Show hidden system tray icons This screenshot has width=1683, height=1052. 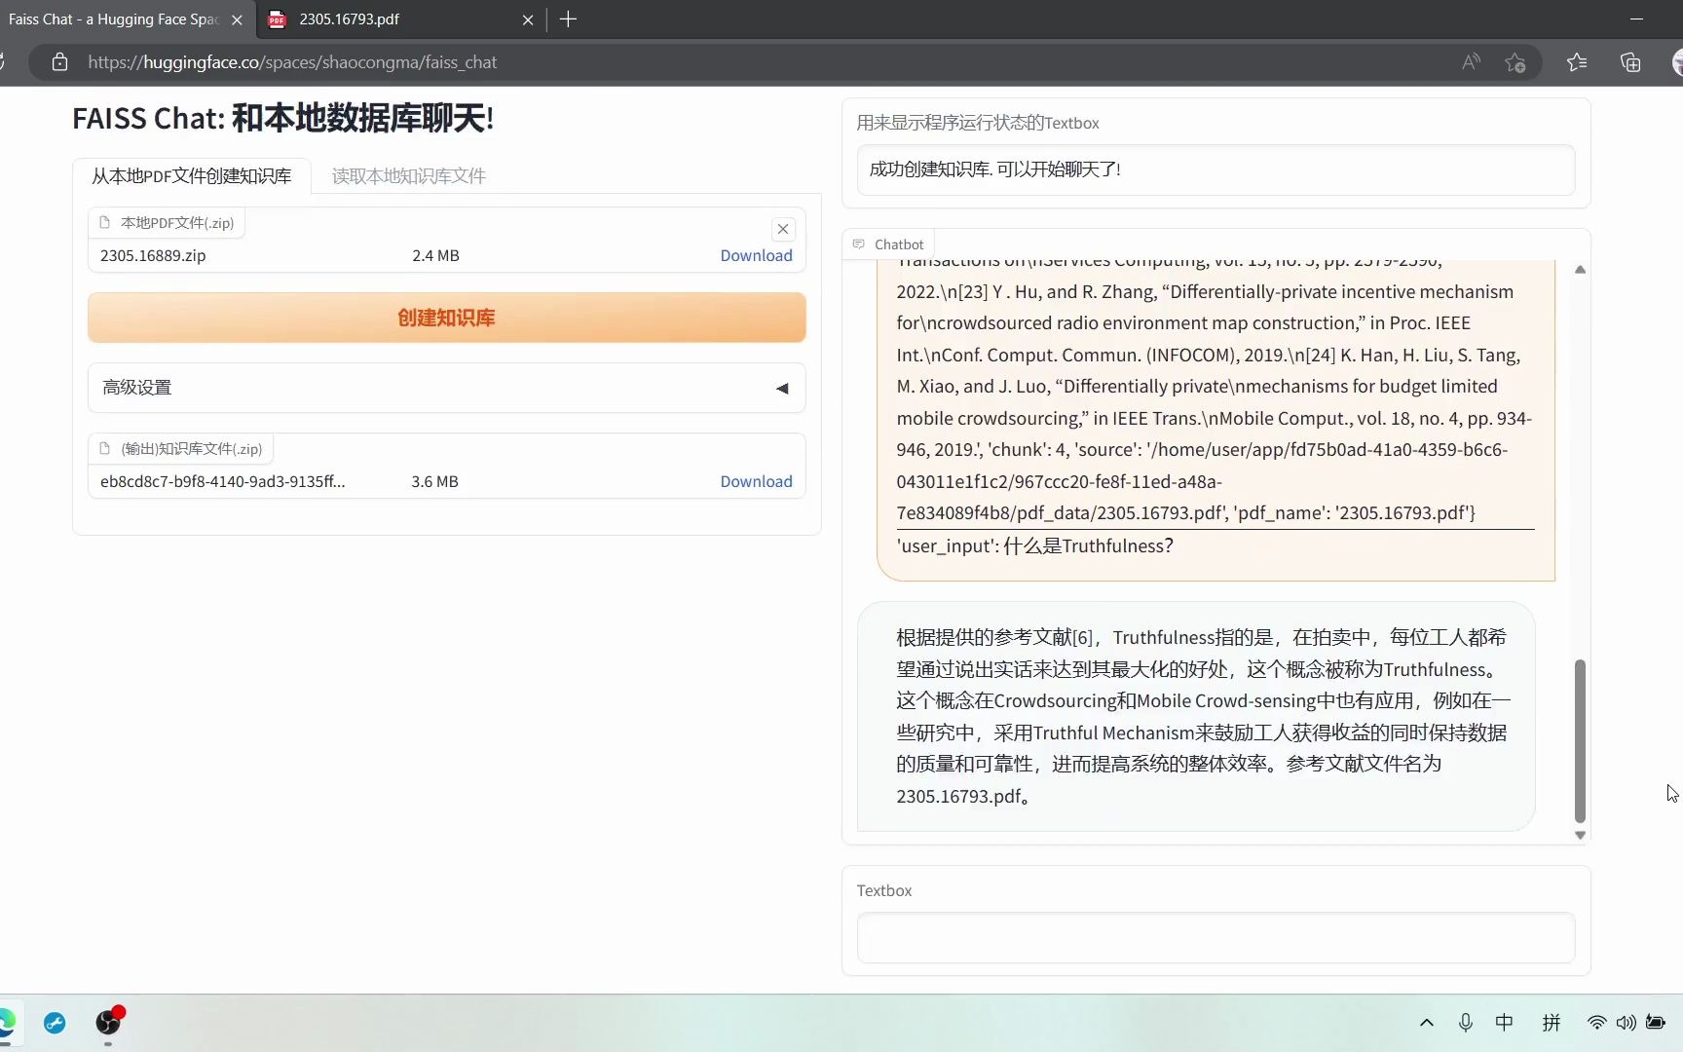coord(1427,1023)
